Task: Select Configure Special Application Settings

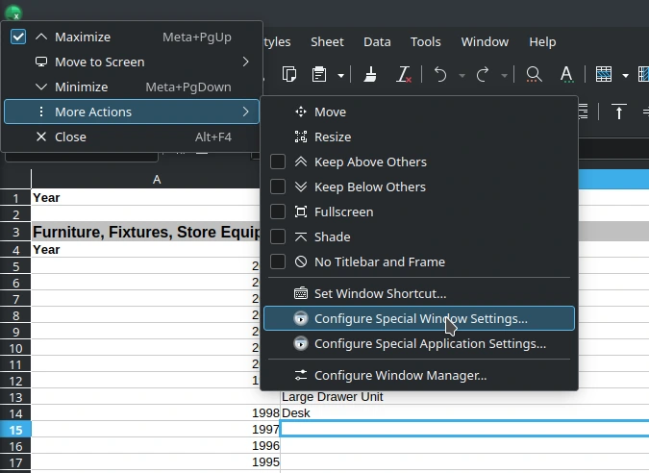Action: [x=430, y=344]
